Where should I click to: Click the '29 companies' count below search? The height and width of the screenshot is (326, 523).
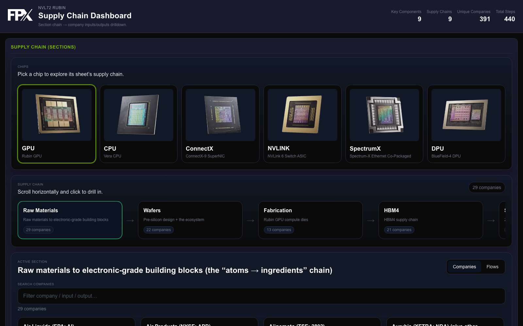tap(32, 309)
